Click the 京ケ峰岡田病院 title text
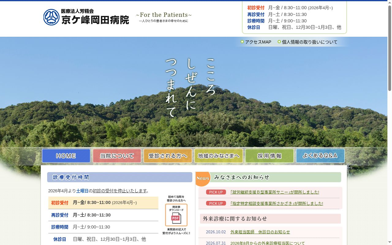The image size is (392, 245). 95,20
